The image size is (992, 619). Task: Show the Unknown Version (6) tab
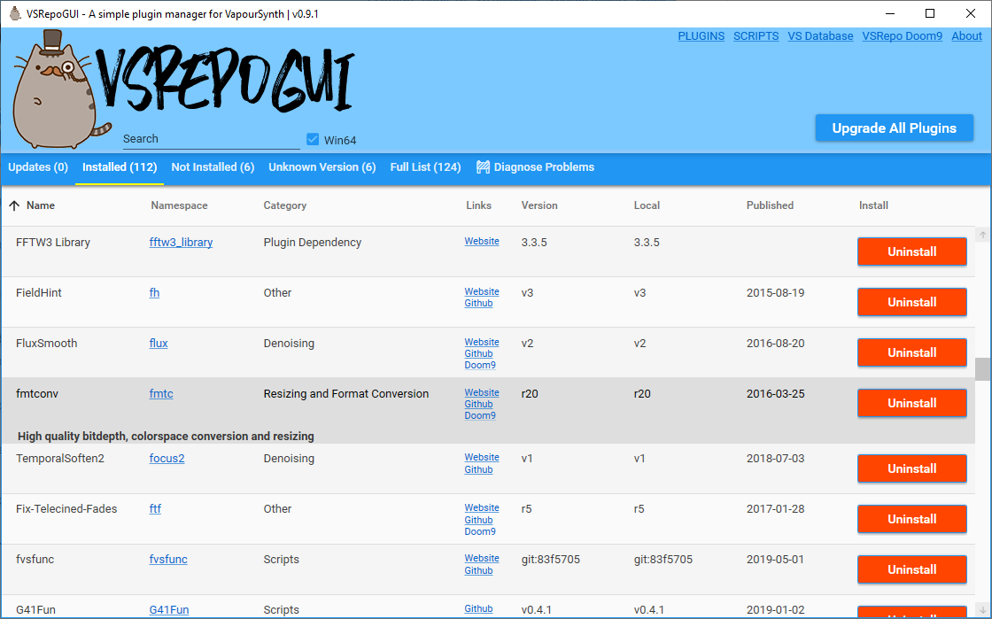click(322, 166)
